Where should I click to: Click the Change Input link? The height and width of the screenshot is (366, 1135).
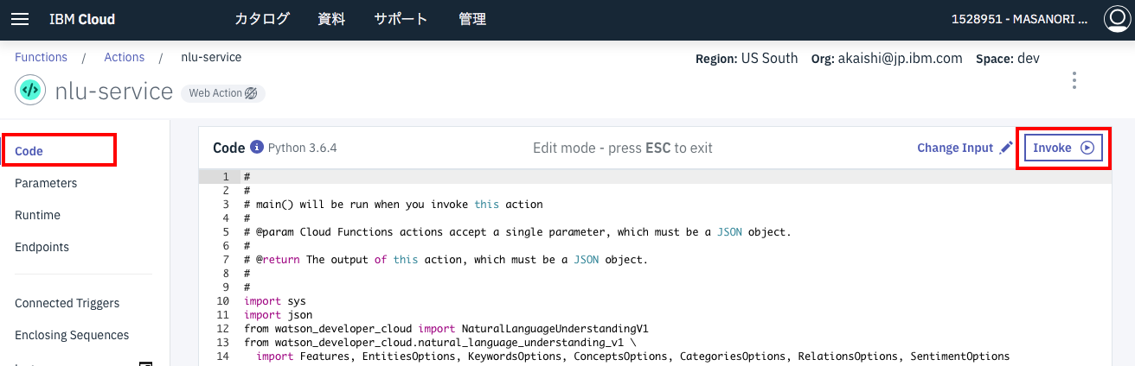point(955,148)
